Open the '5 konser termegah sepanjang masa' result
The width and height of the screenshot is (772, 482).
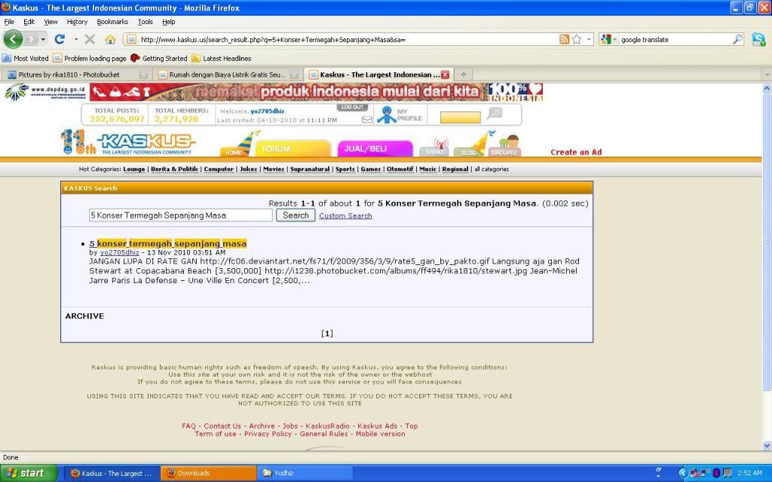point(168,243)
